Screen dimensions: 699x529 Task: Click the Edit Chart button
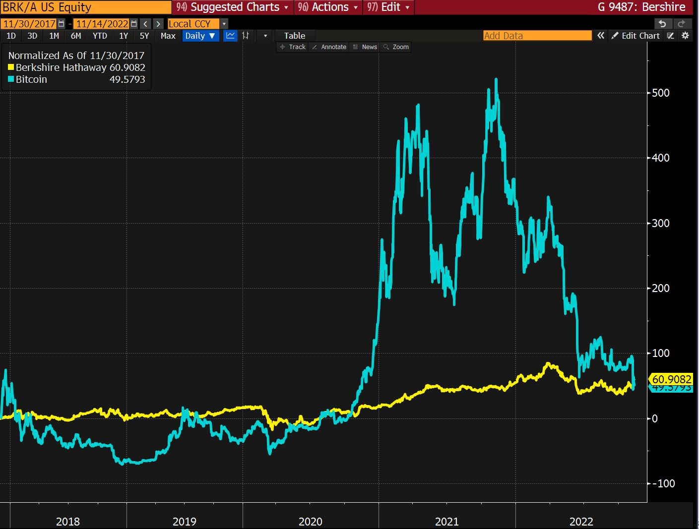tap(635, 36)
